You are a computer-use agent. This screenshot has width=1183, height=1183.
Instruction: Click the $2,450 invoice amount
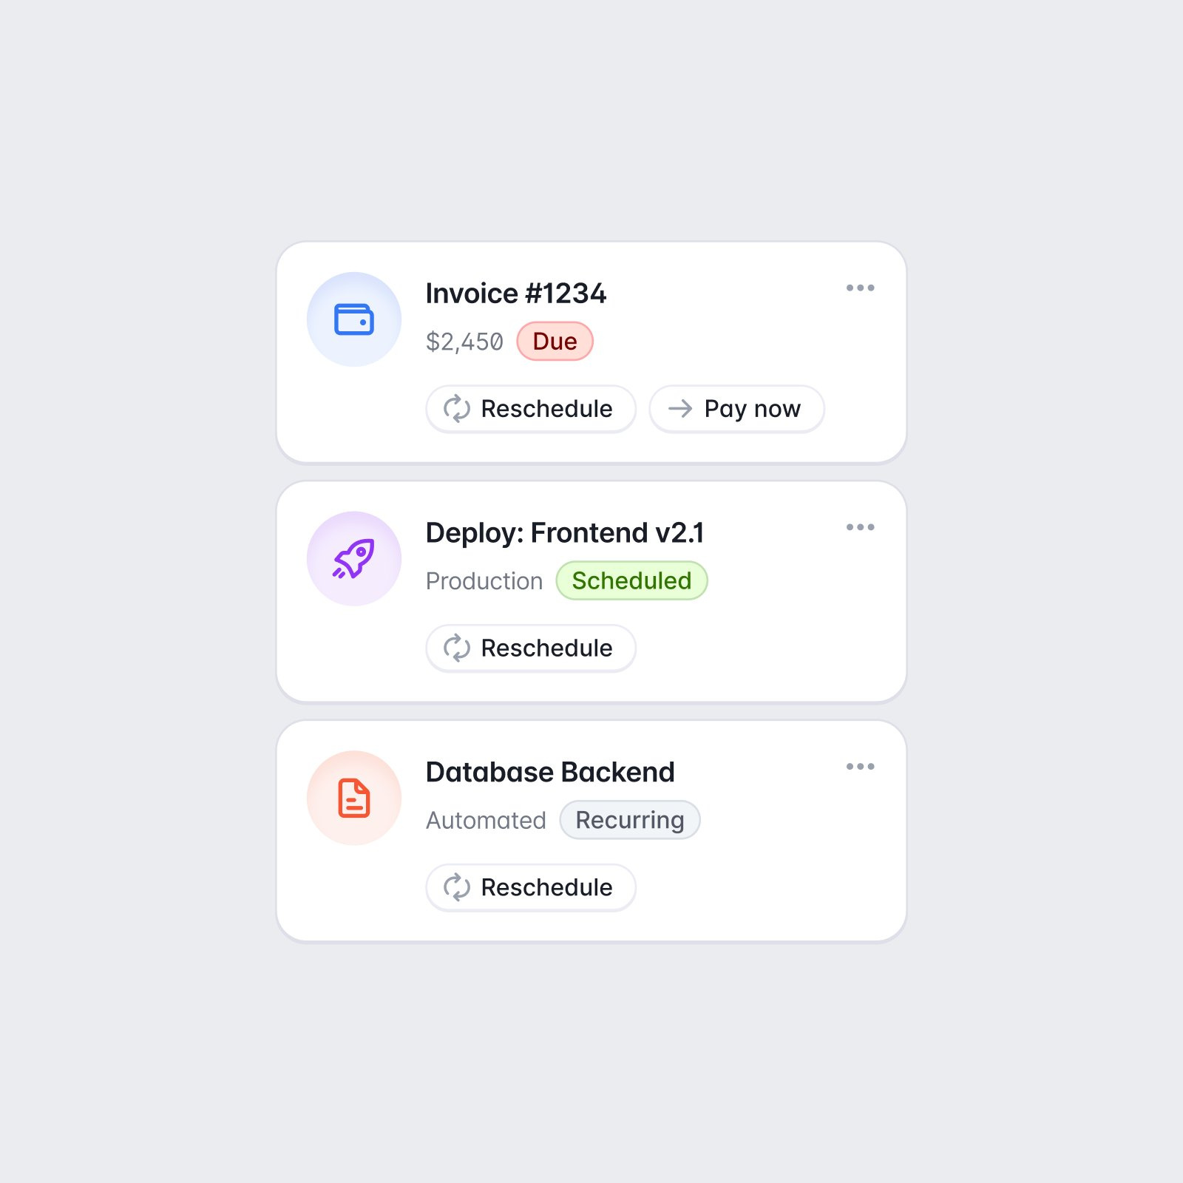(464, 342)
